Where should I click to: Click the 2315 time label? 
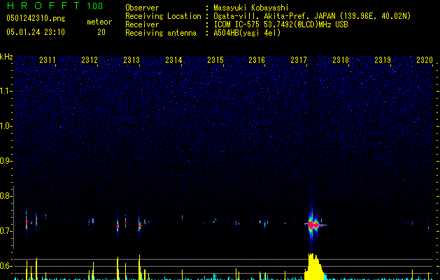(215, 61)
